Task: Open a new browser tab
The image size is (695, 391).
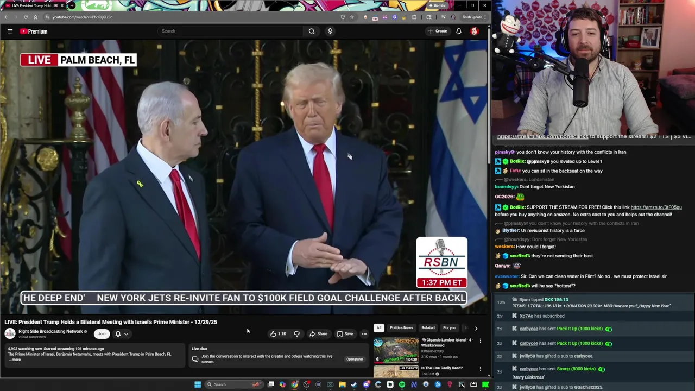Action: 72,5
